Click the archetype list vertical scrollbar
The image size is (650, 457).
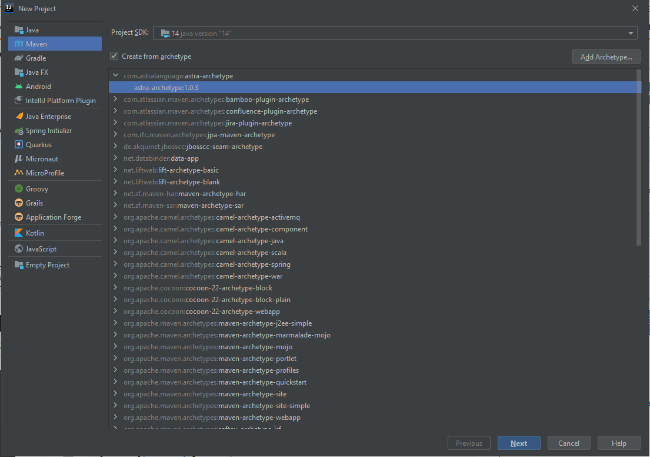click(639, 158)
